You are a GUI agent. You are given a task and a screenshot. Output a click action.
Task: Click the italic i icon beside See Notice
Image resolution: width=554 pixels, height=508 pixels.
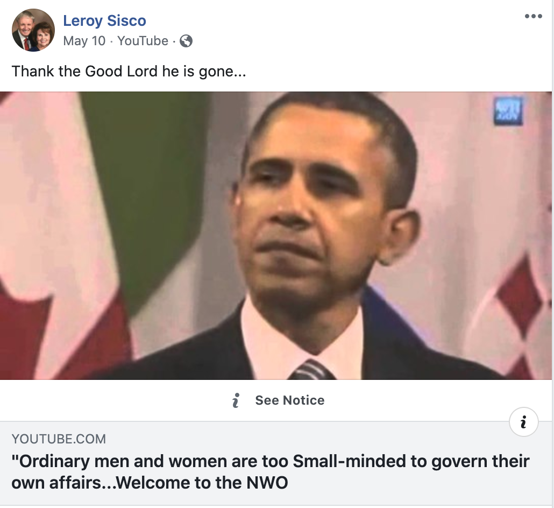[236, 400]
